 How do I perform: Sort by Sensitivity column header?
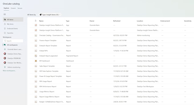tap(188, 21)
